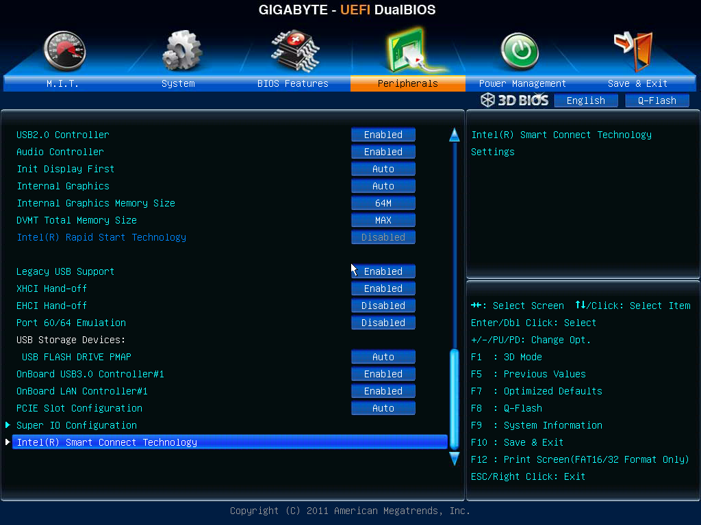
Task: Select XHCI Hand-off label
Action: click(x=51, y=288)
